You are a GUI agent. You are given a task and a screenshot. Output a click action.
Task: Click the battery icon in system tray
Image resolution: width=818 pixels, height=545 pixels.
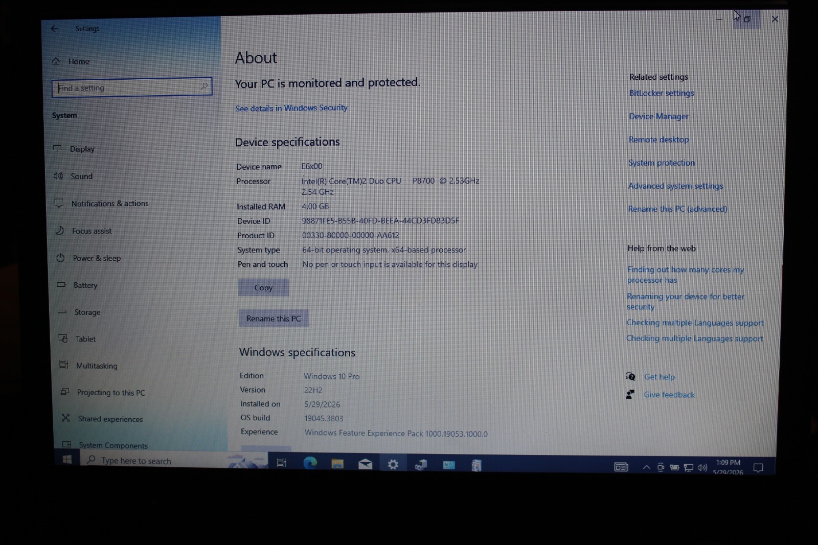coord(674,467)
